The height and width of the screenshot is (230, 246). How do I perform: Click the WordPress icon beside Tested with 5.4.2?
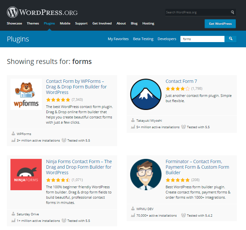[184, 215]
